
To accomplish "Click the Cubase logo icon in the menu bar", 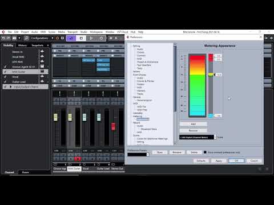I will [x=3, y=32].
